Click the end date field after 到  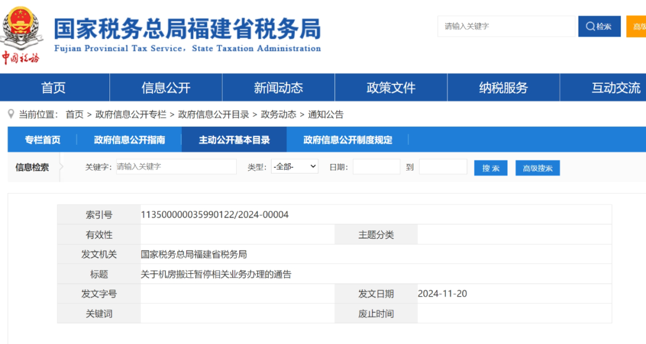point(443,166)
